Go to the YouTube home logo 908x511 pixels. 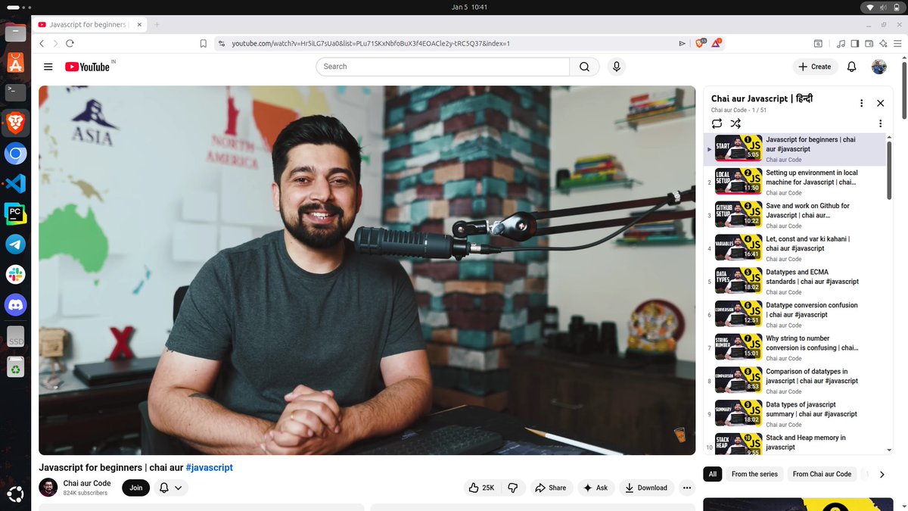[x=87, y=67]
